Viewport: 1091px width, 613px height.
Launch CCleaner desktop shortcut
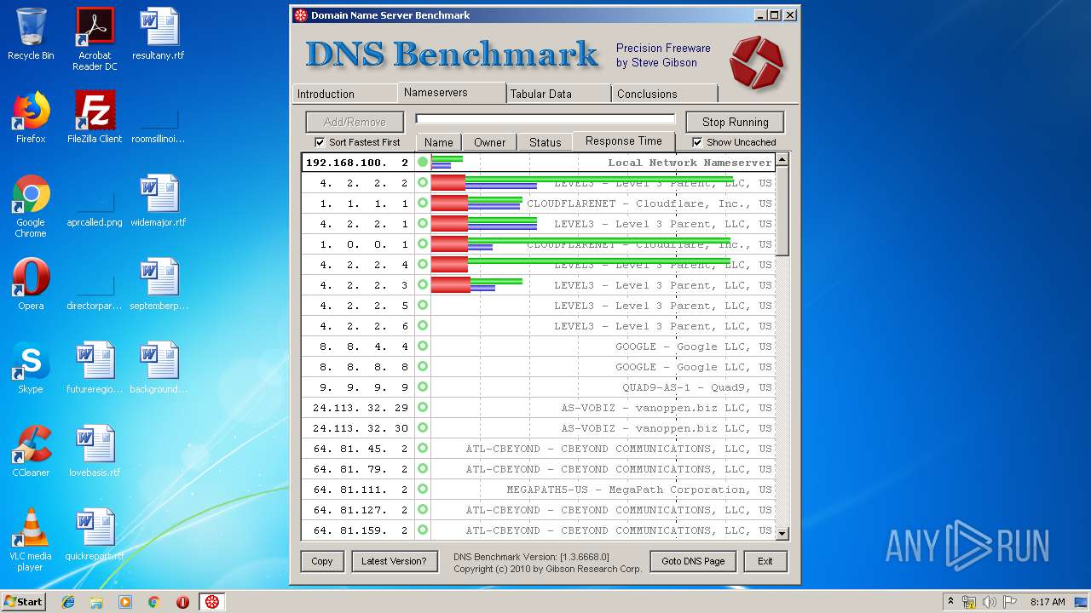[x=31, y=451]
